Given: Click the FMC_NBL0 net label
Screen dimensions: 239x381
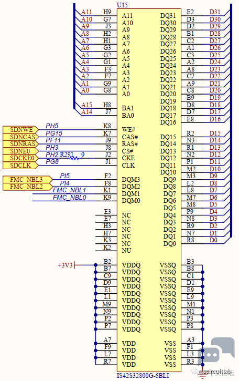Looking at the screenshot, I should click(x=69, y=198).
